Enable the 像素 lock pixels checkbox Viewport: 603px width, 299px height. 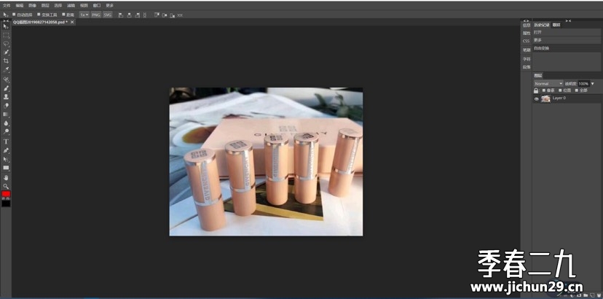(x=544, y=90)
